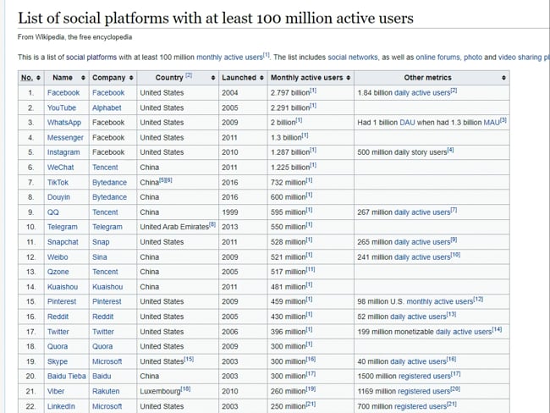
Task: Select the '2.797 billion' cell text
Action: pyautogui.click(x=290, y=92)
